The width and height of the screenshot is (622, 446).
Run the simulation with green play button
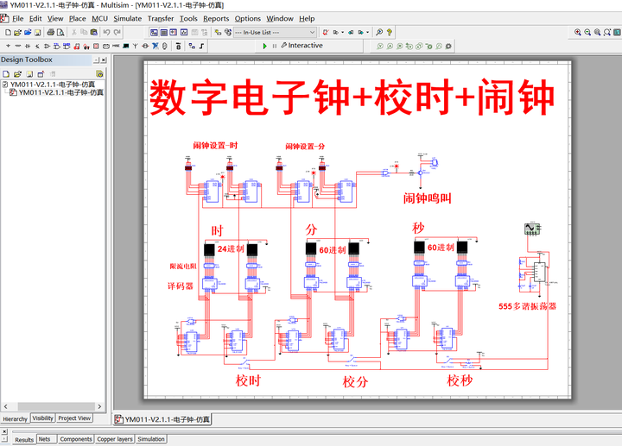click(x=265, y=47)
